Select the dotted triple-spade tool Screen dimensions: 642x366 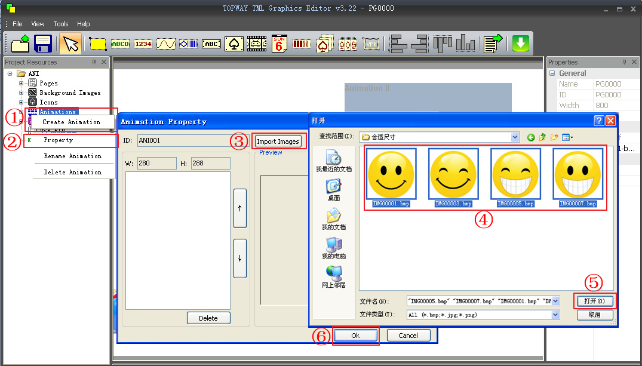point(348,44)
